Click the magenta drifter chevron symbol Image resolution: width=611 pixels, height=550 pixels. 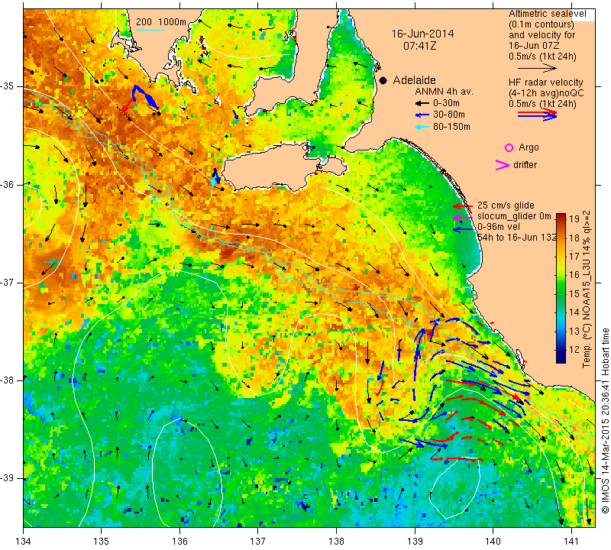tap(503, 165)
